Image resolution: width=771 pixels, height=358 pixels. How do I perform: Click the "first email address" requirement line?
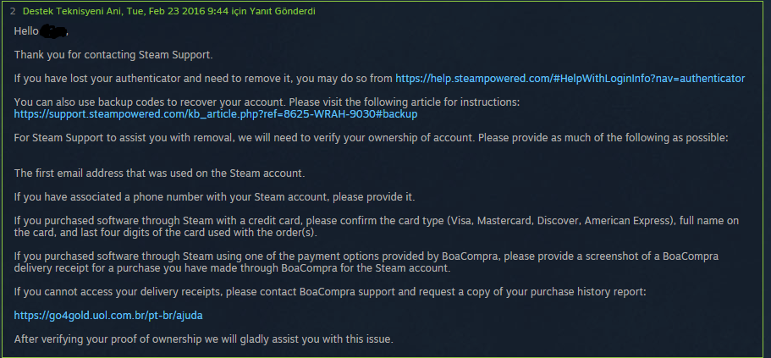click(x=159, y=173)
